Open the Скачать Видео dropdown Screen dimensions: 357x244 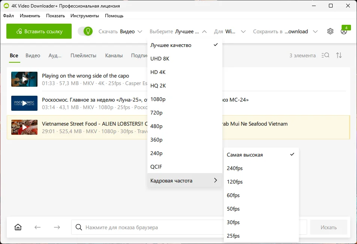(120, 32)
